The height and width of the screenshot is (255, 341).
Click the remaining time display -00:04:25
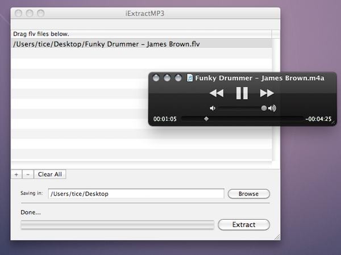pyautogui.click(x=318, y=119)
